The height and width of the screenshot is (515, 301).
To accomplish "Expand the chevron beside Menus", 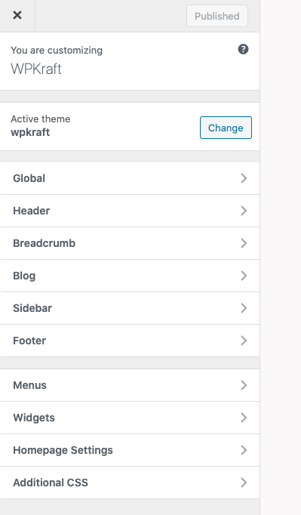I will pyautogui.click(x=244, y=385).
